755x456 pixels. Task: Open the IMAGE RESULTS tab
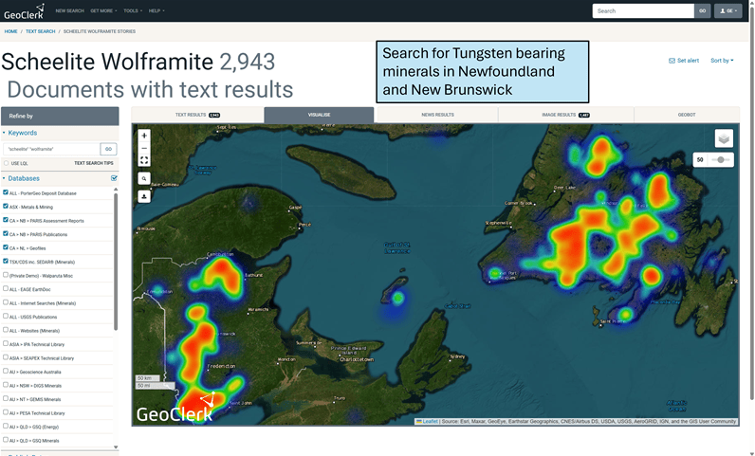(565, 115)
